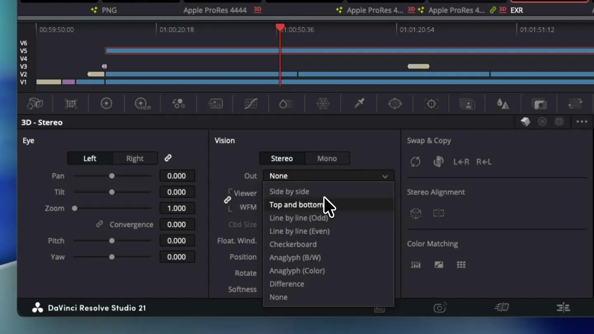This screenshot has width=594, height=334.
Task: Click the middle Color Matching icon
Action: (x=438, y=265)
